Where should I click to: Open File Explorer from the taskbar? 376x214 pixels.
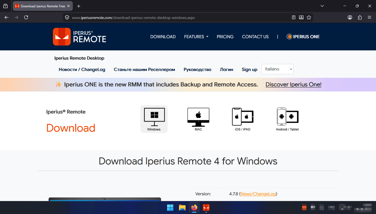tap(182, 208)
